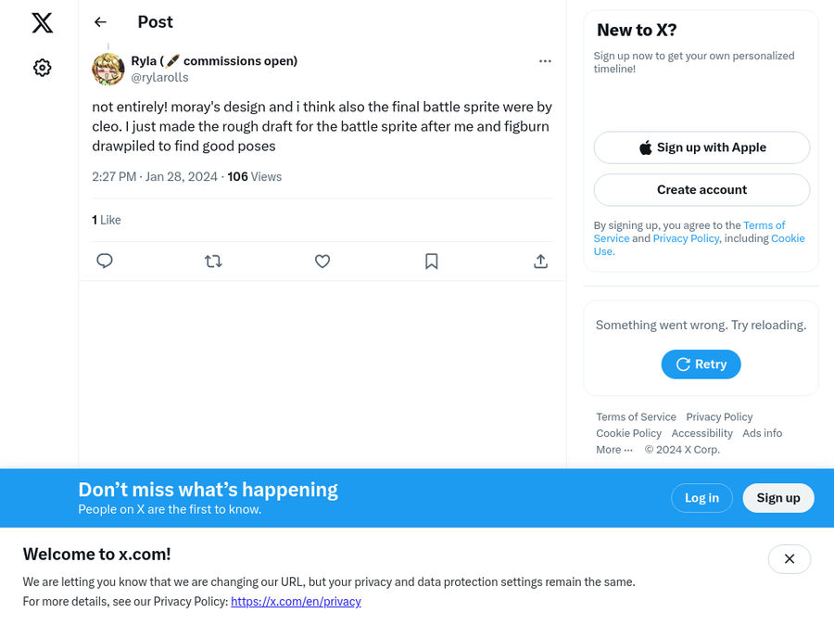Click the Create account button

pos(701,190)
